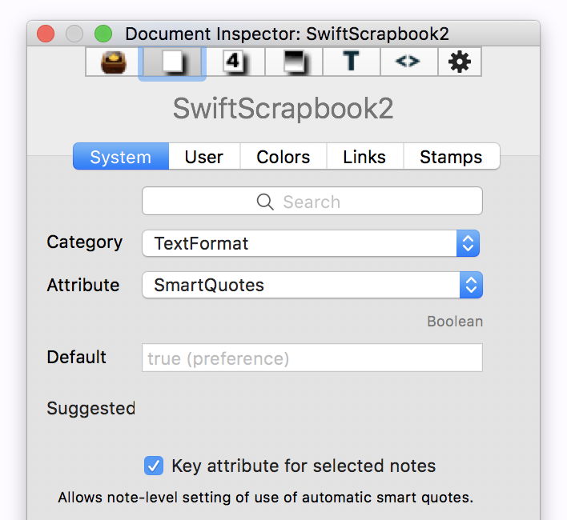Open the Export inspector angle-brackets icon

pyautogui.click(x=408, y=62)
